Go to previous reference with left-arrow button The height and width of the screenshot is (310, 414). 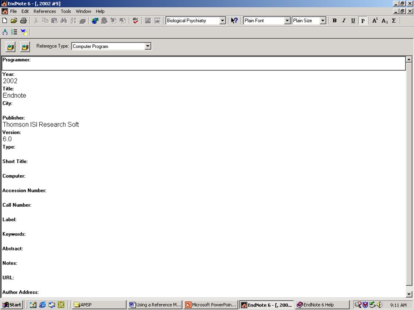10,47
